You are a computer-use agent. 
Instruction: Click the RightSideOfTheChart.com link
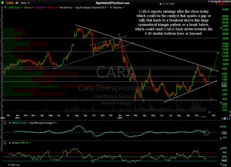click(113, 3)
